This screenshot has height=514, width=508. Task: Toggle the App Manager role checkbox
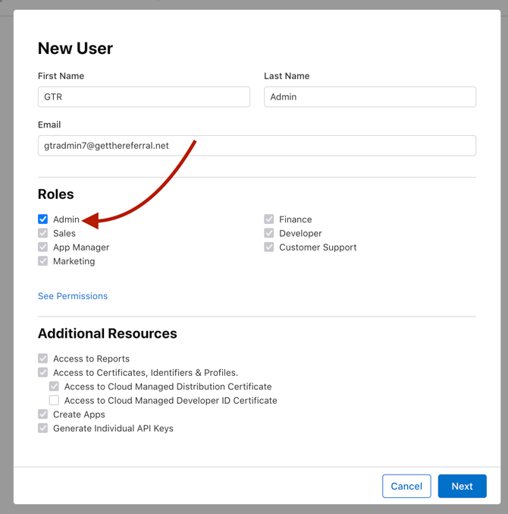(43, 248)
